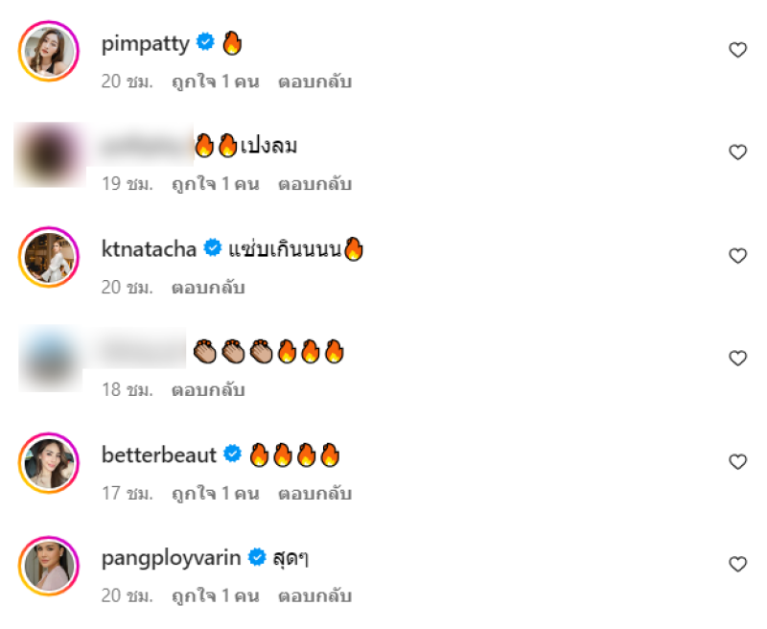This screenshot has width=767, height=629.
Task: Visit betterbeaut's profile via username
Action: pos(159,454)
